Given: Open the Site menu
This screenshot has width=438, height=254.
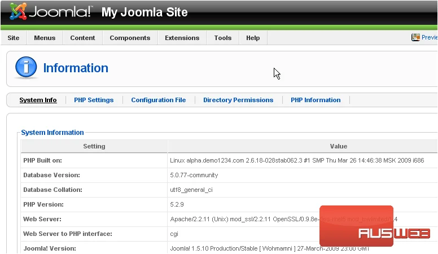Looking at the screenshot, I should [x=14, y=38].
